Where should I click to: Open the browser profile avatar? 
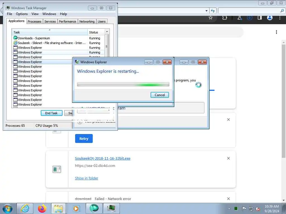pyautogui.click(x=270, y=18)
